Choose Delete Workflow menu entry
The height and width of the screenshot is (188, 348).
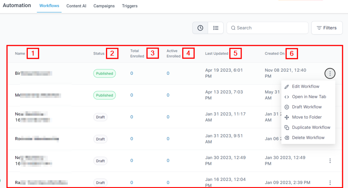308,138
